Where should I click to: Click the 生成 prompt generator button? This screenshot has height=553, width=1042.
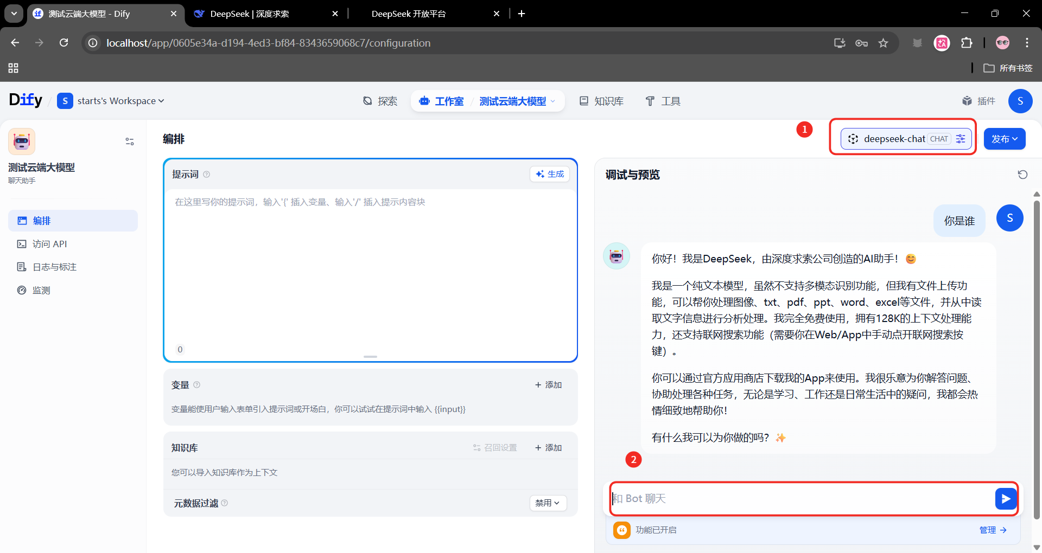[550, 174]
